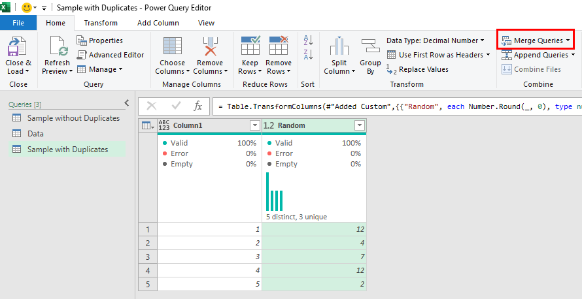582x299 pixels.
Task: Click the Choose Columns icon
Action: click(x=173, y=46)
